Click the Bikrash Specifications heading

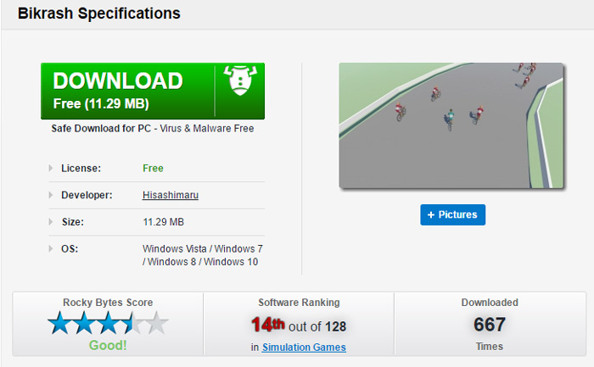99,14
